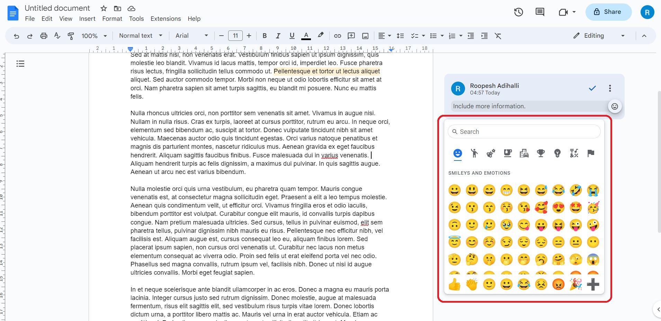The height and width of the screenshot is (321, 661).
Task: Open the Food and drink emoji category
Action: tap(508, 153)
